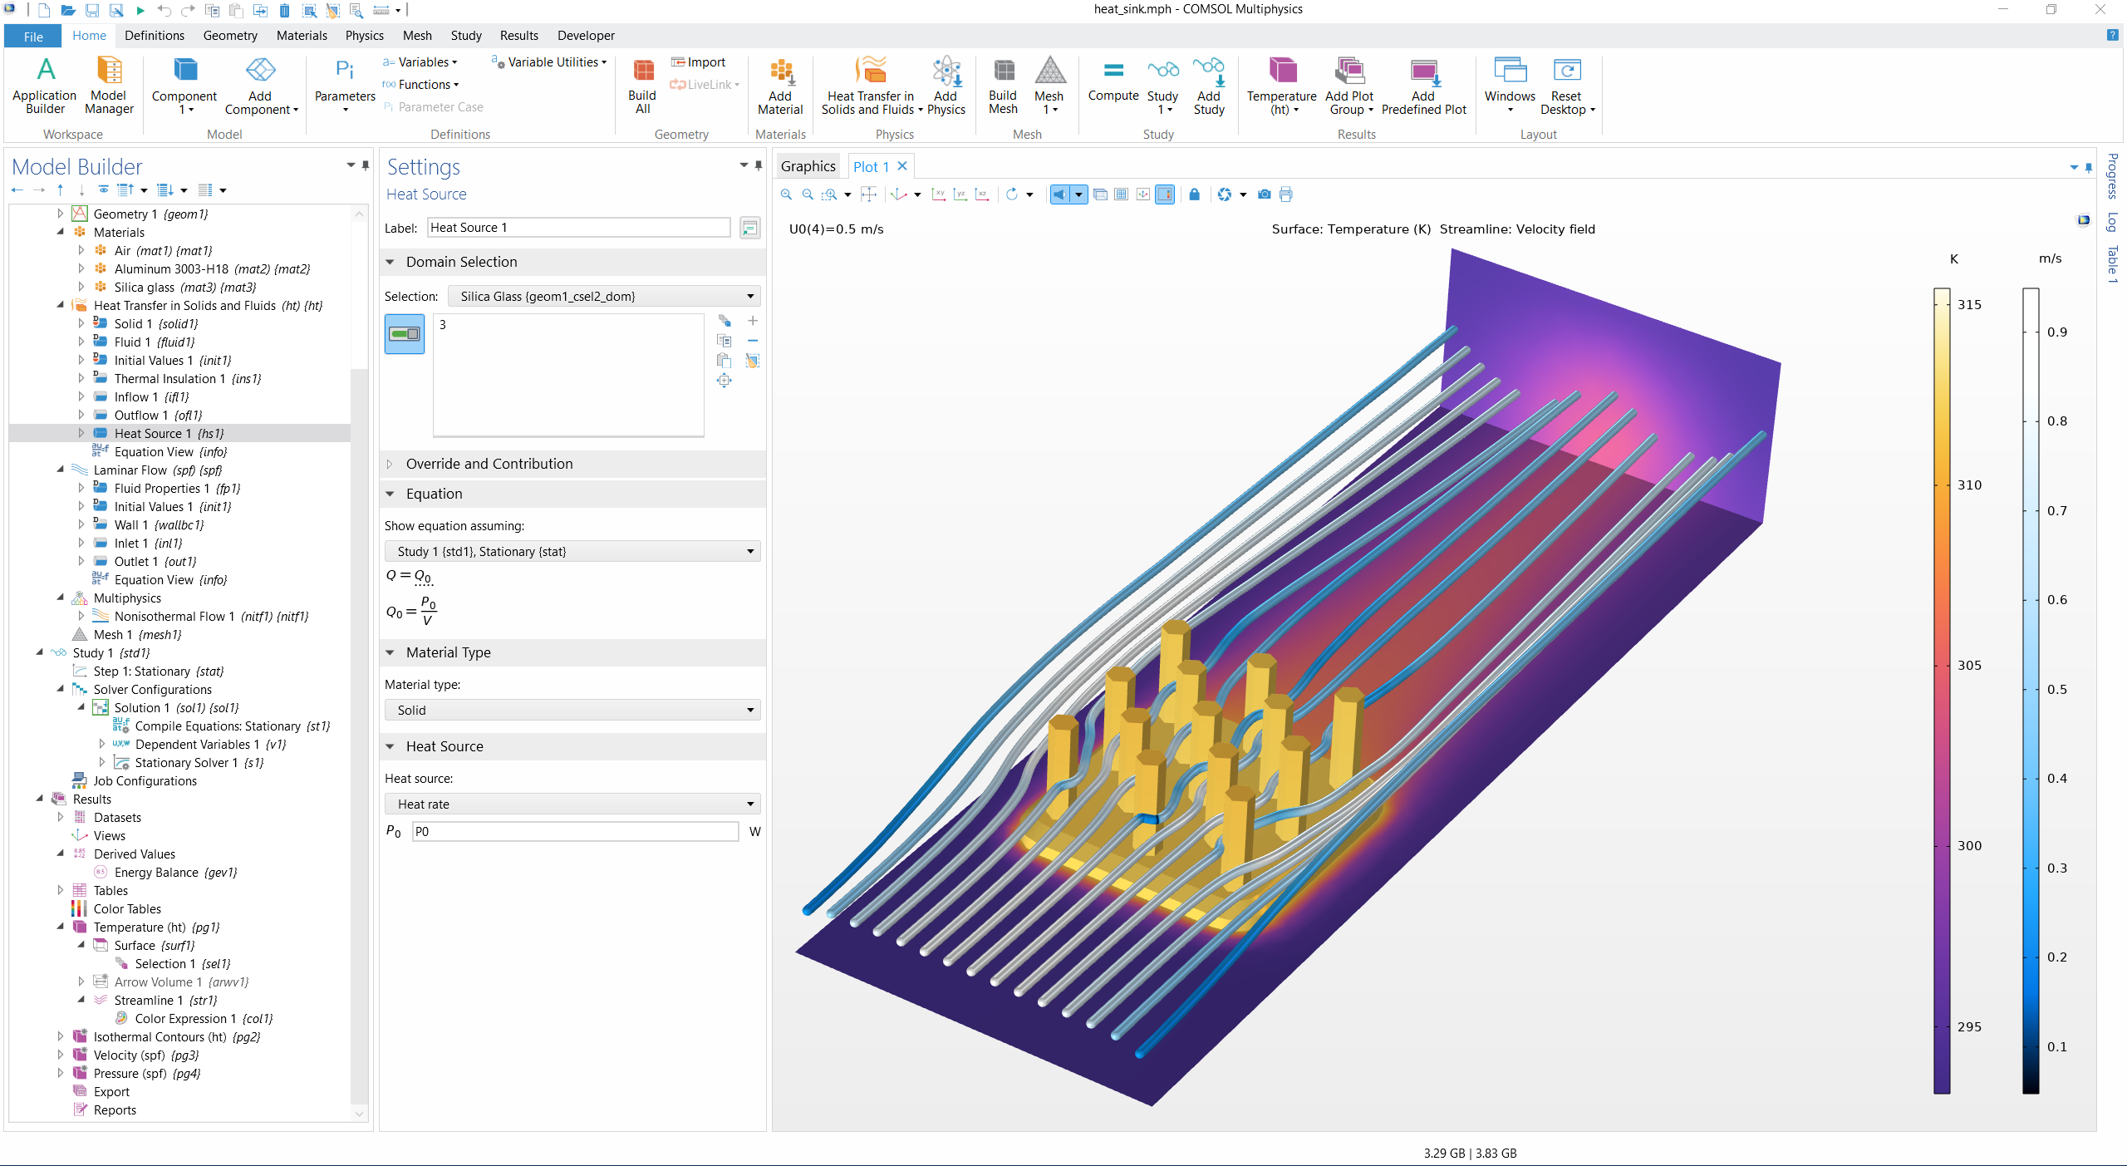Expand the Geometry 1 tree node
Screen dimensions: 2127x1166
[61, 214]
